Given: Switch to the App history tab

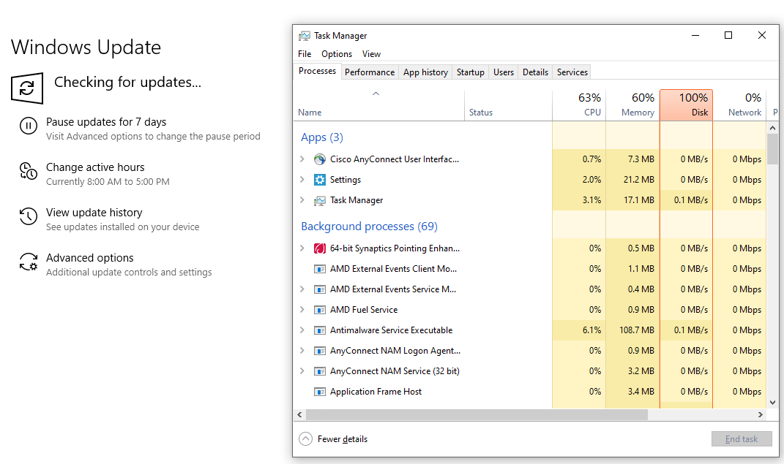Looking at the screenshot, I should (425, 72).
